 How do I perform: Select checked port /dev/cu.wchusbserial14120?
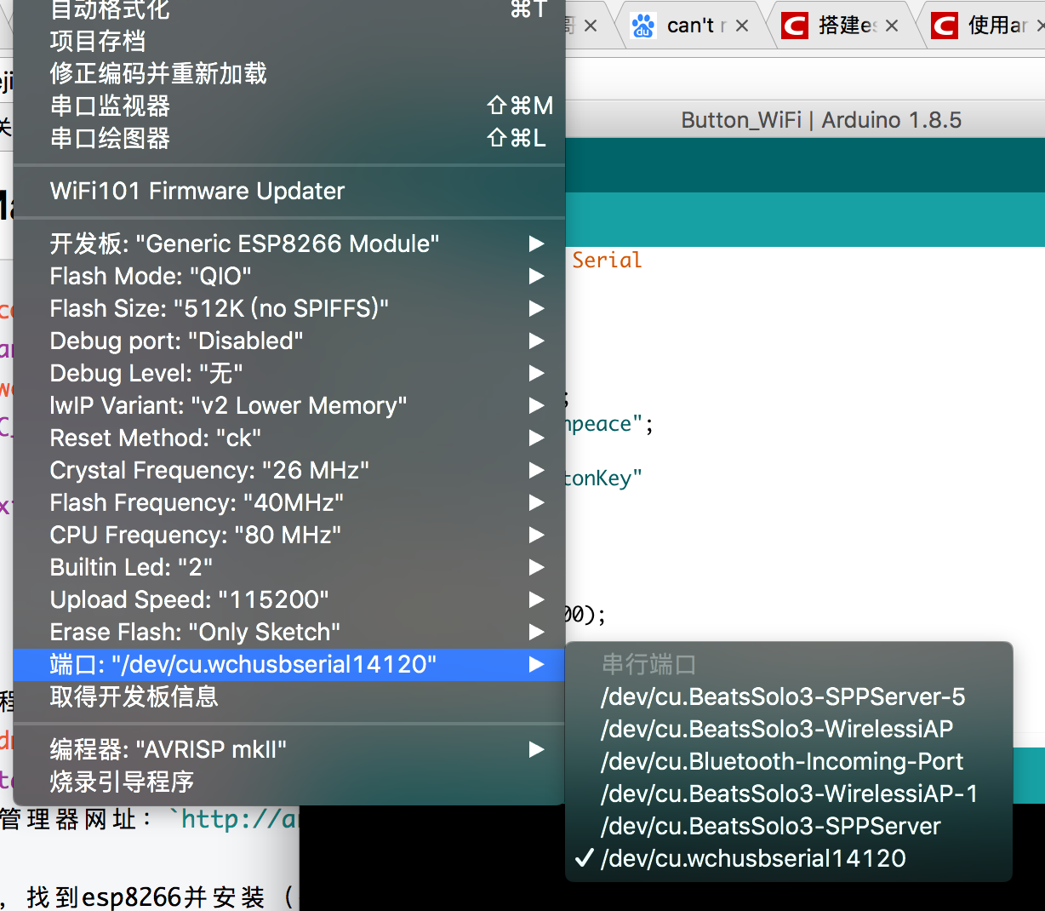(789, 858)
